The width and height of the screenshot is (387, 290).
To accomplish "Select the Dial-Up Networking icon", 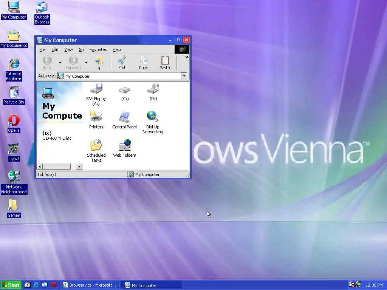I will (x=153, y=123).
